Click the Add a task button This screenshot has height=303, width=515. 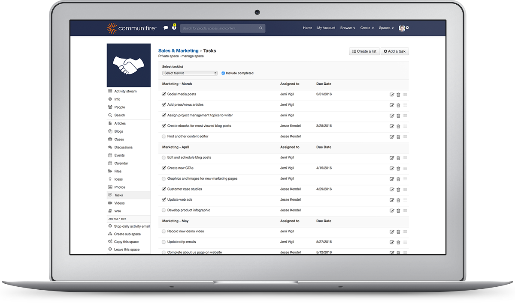(x=394, y=51)
